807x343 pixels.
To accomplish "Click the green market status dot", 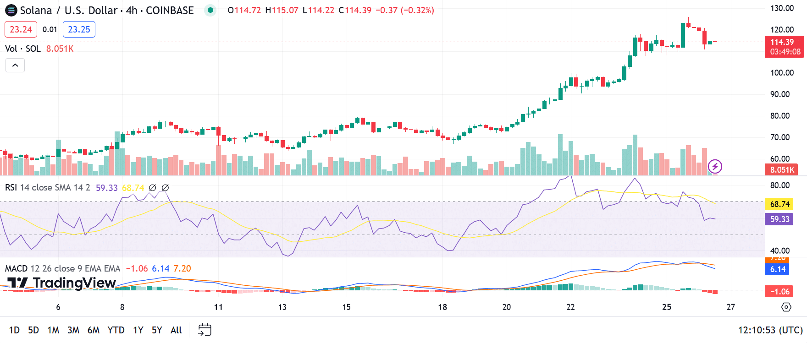I will tap(210, 10).
